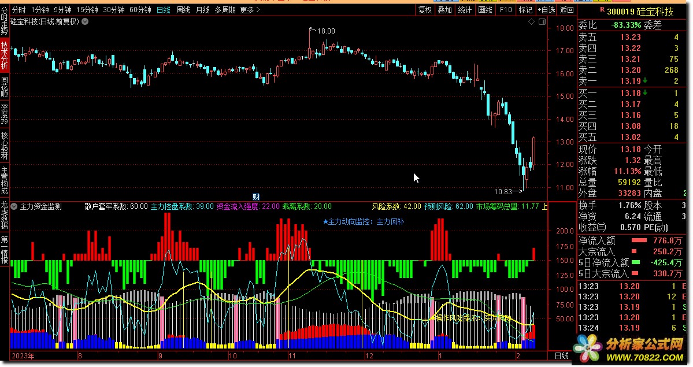This screenshot has width=693, height=367.
Task: Open the 龙虎数据 sidebar tab
Action: tap(5, 216)
